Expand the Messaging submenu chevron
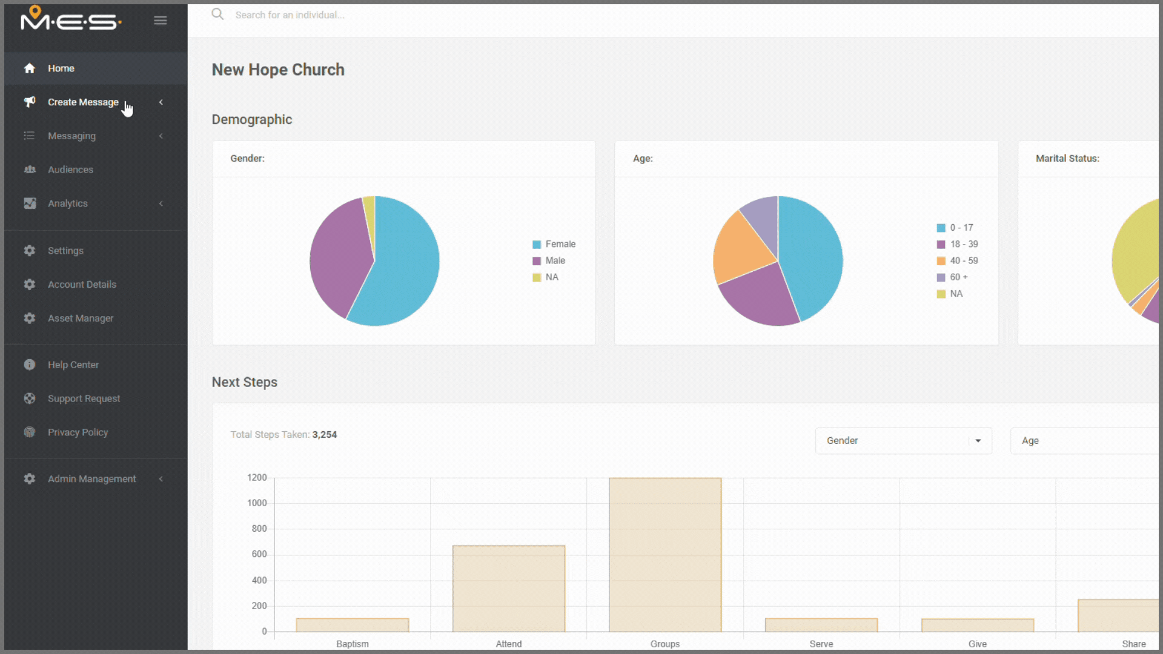The image size is (1163, 654). click(x=161, y=136)
